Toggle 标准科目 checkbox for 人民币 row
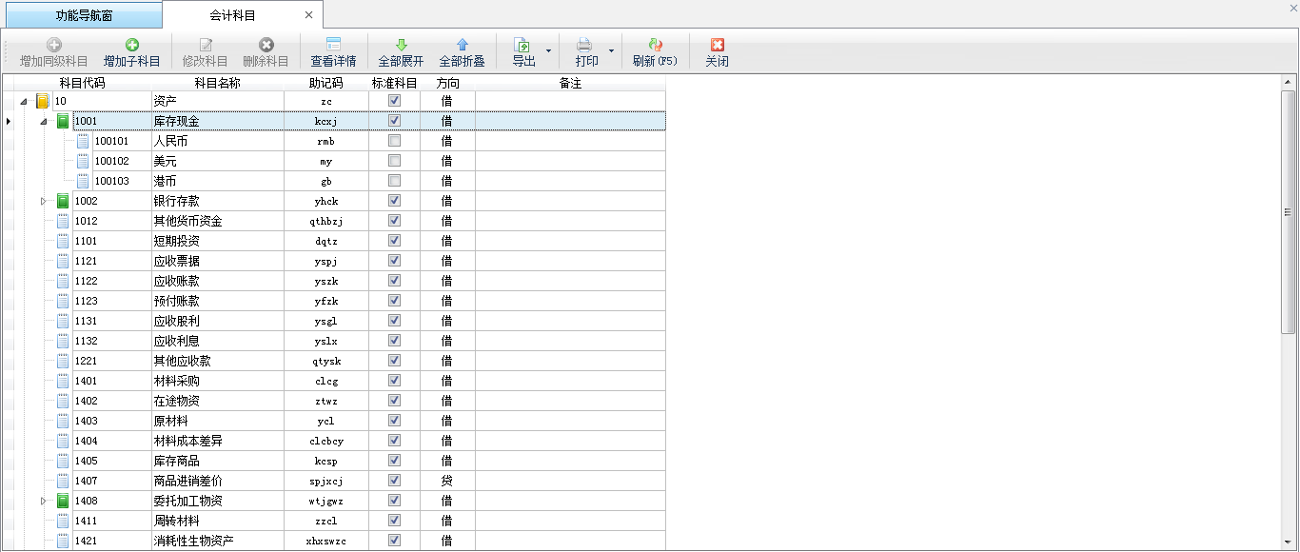 394,141
